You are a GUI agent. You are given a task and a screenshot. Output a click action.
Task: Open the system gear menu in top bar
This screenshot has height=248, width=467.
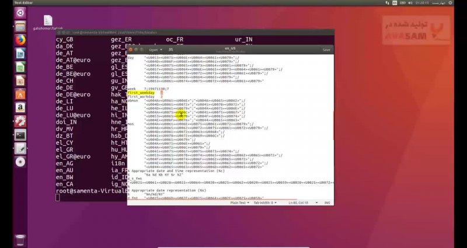pyautogui.click(x=460, y=3)
